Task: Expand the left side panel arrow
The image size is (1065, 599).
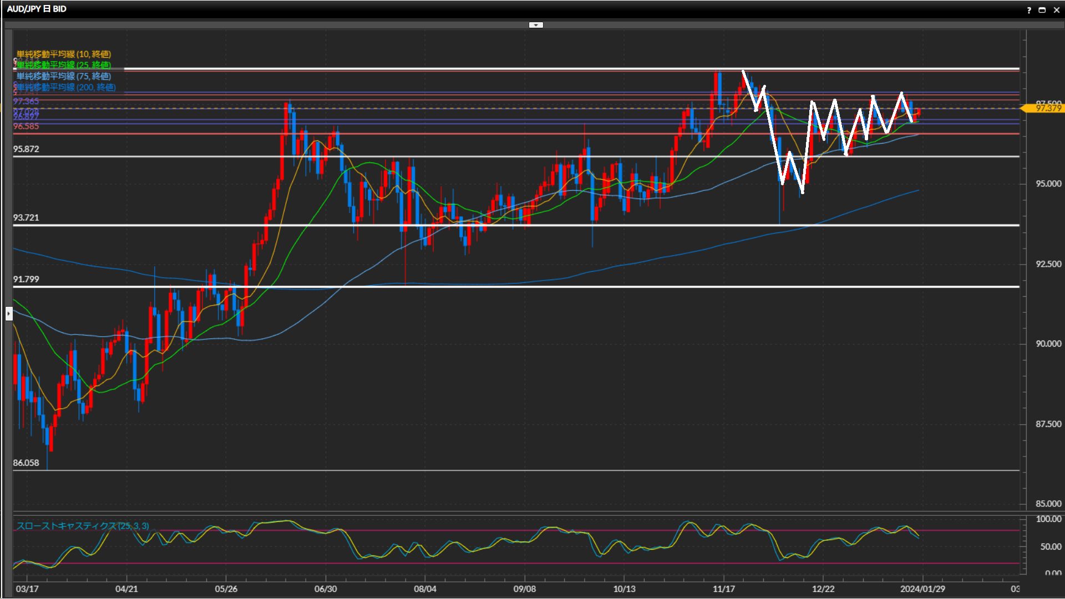Action: pos(9,314)
